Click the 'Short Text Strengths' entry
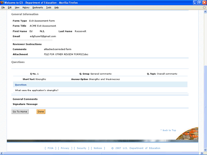 [x=34, y=79]
